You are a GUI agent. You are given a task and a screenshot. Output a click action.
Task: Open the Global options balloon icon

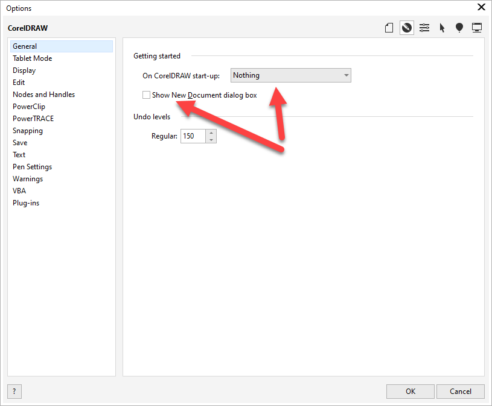coord(459,28)
